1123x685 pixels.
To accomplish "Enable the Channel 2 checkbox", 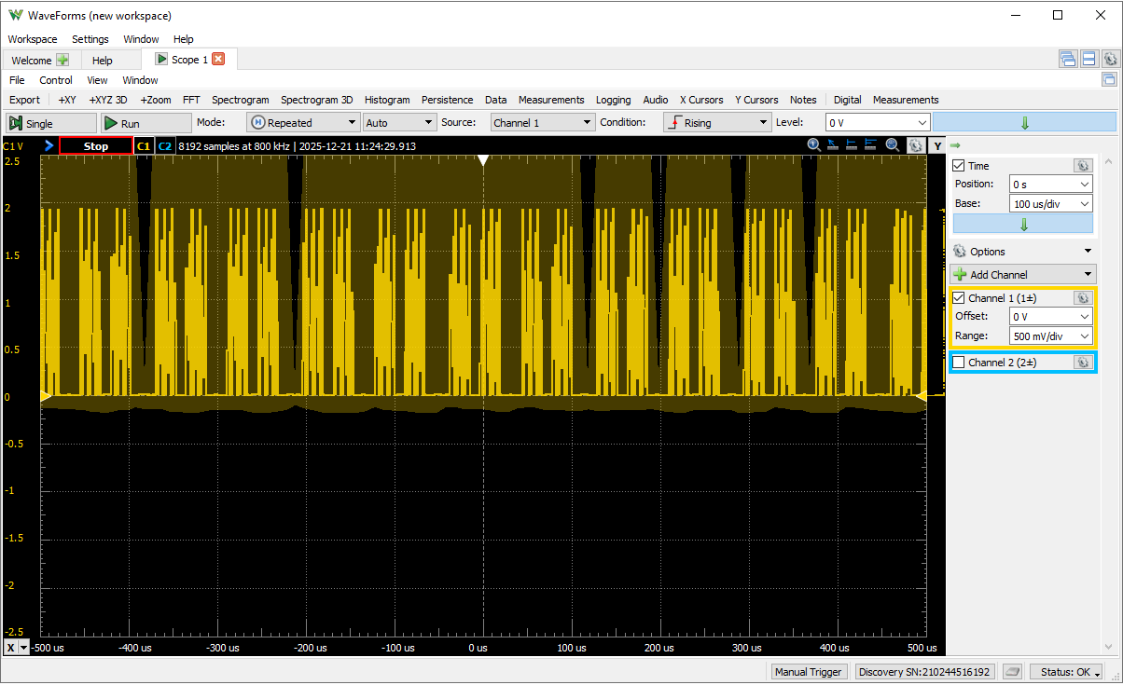I will [x=959, y=363].
